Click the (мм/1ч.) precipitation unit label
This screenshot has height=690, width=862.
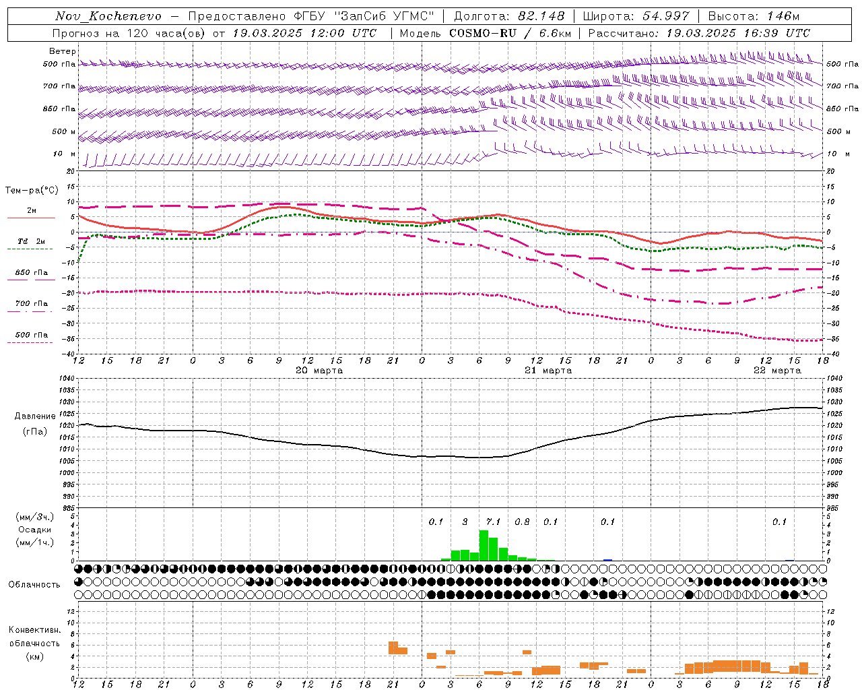[x=35, y=542]
